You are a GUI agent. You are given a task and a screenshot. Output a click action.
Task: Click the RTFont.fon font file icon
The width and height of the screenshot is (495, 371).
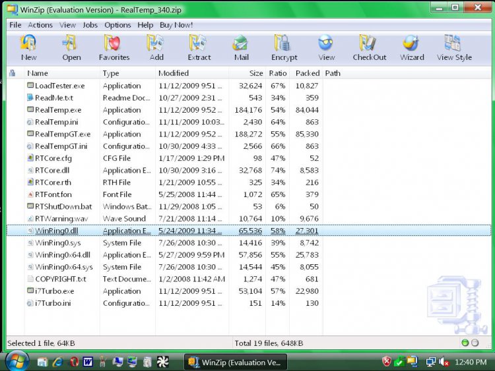[x=30, y=194]
